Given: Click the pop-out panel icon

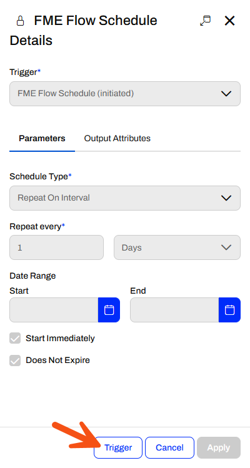Looking at the screenshot, I should pyautogui.click(x=205, y=21).
